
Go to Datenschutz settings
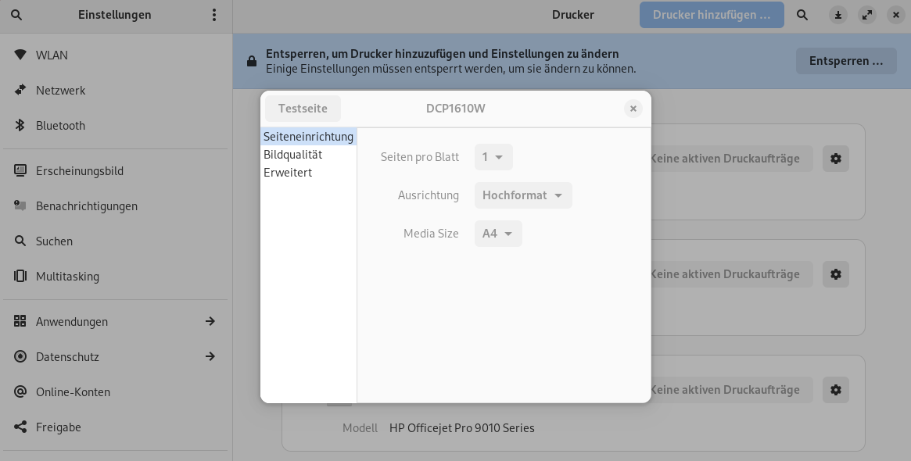[67, 357]
